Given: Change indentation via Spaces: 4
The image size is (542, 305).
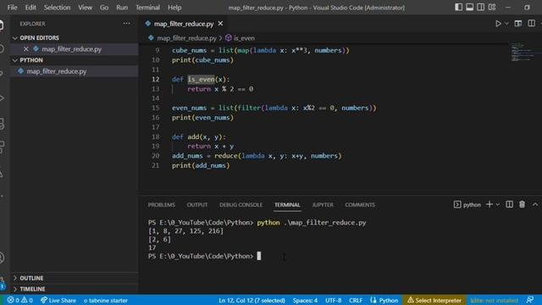Looking at the screenshot, I should (x=305, y=300).
